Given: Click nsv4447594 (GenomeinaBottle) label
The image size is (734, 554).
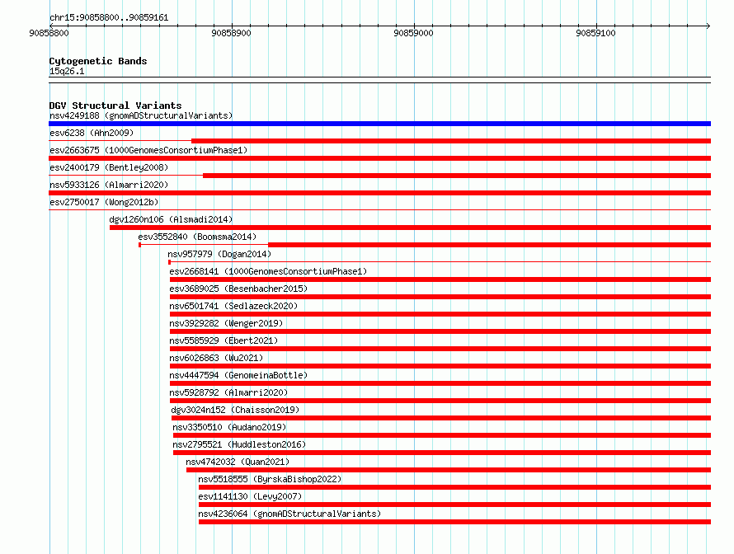Looking at the screenshot, I should [x=238, y=375].
